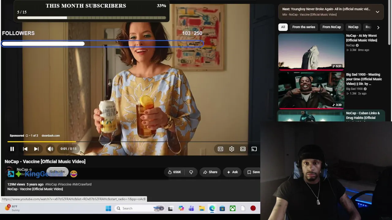Select the From the series chip
This screenshot has height=220, width=392.
(303, 27)
